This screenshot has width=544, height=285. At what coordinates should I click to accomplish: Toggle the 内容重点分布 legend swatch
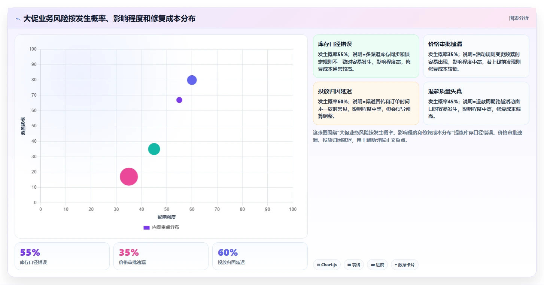[147, 227]
